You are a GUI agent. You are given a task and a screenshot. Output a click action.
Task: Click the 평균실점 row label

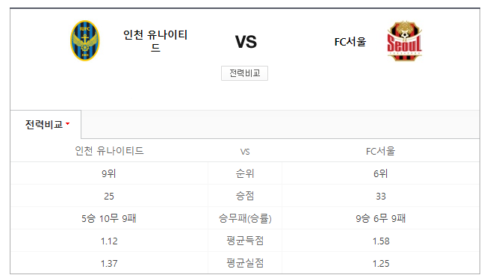tap(245, 263)
